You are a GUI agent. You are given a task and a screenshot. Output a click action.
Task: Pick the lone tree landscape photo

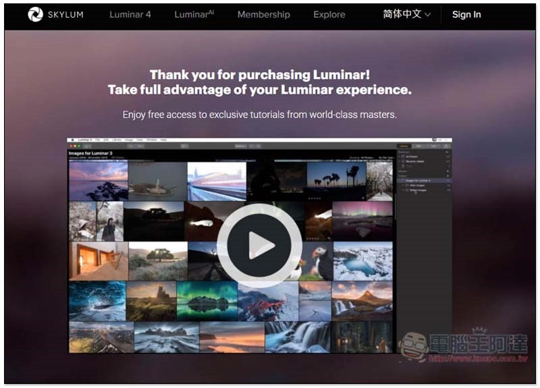(x=157, y=260)
